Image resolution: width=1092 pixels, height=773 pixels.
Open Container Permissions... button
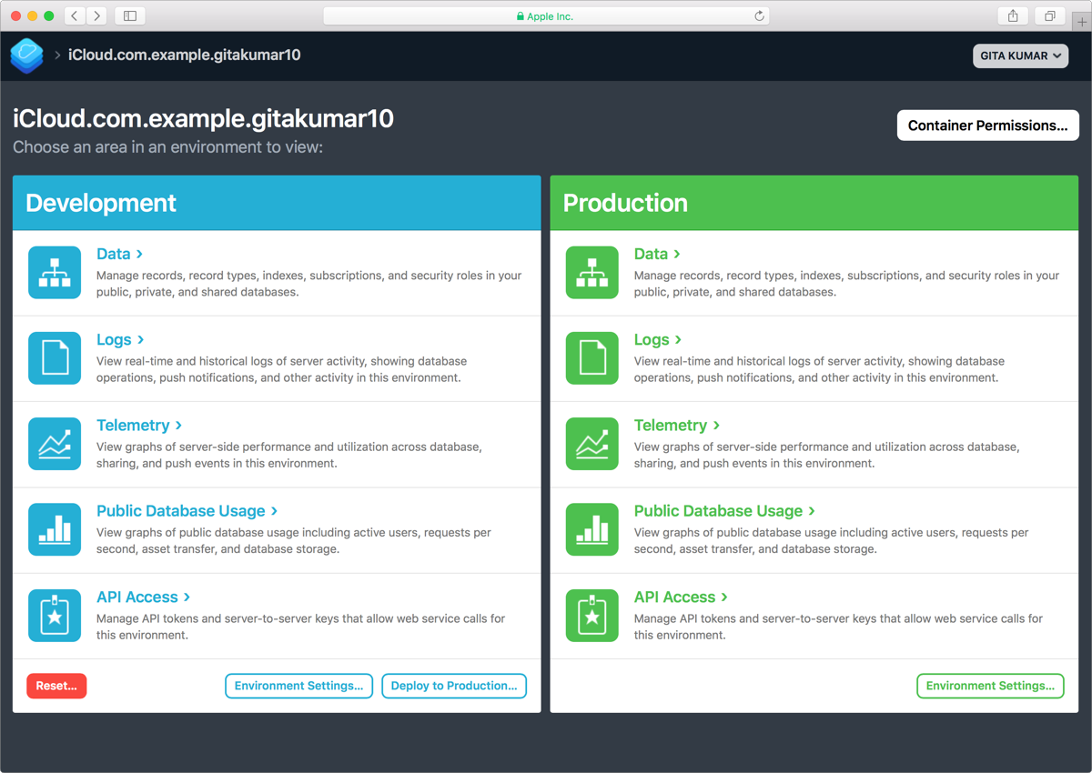pyautogui.click(x=987, y=125)
